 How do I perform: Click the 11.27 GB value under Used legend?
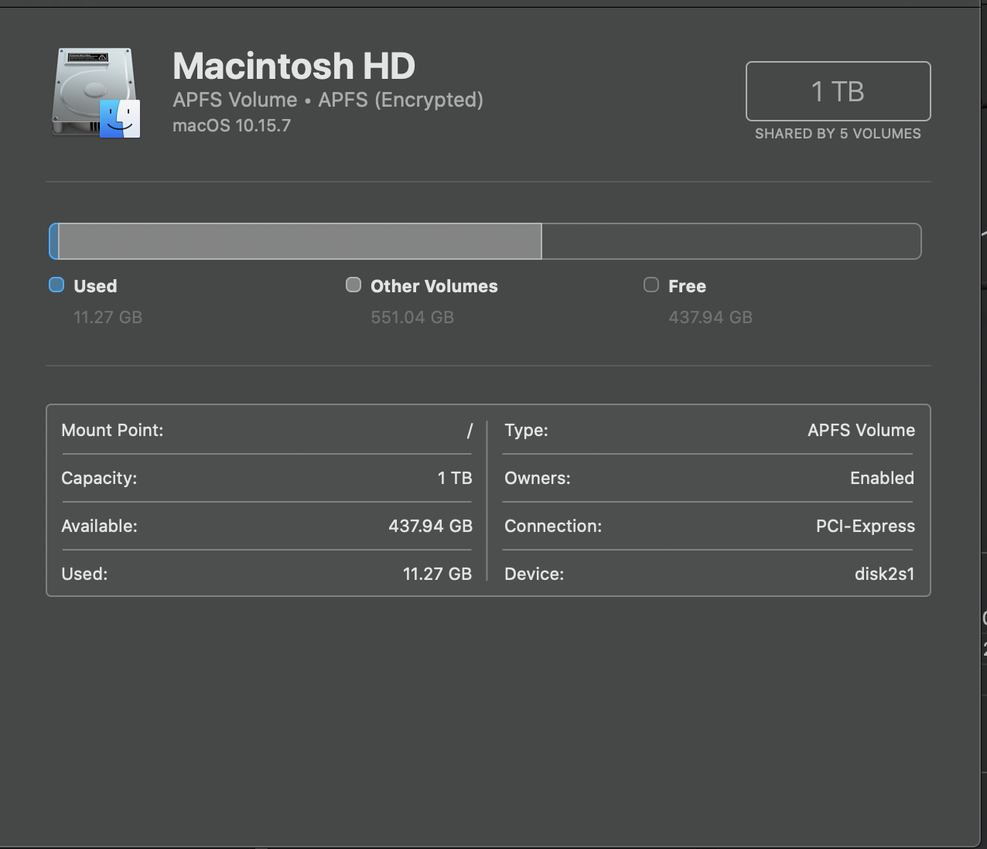[108, 317]
